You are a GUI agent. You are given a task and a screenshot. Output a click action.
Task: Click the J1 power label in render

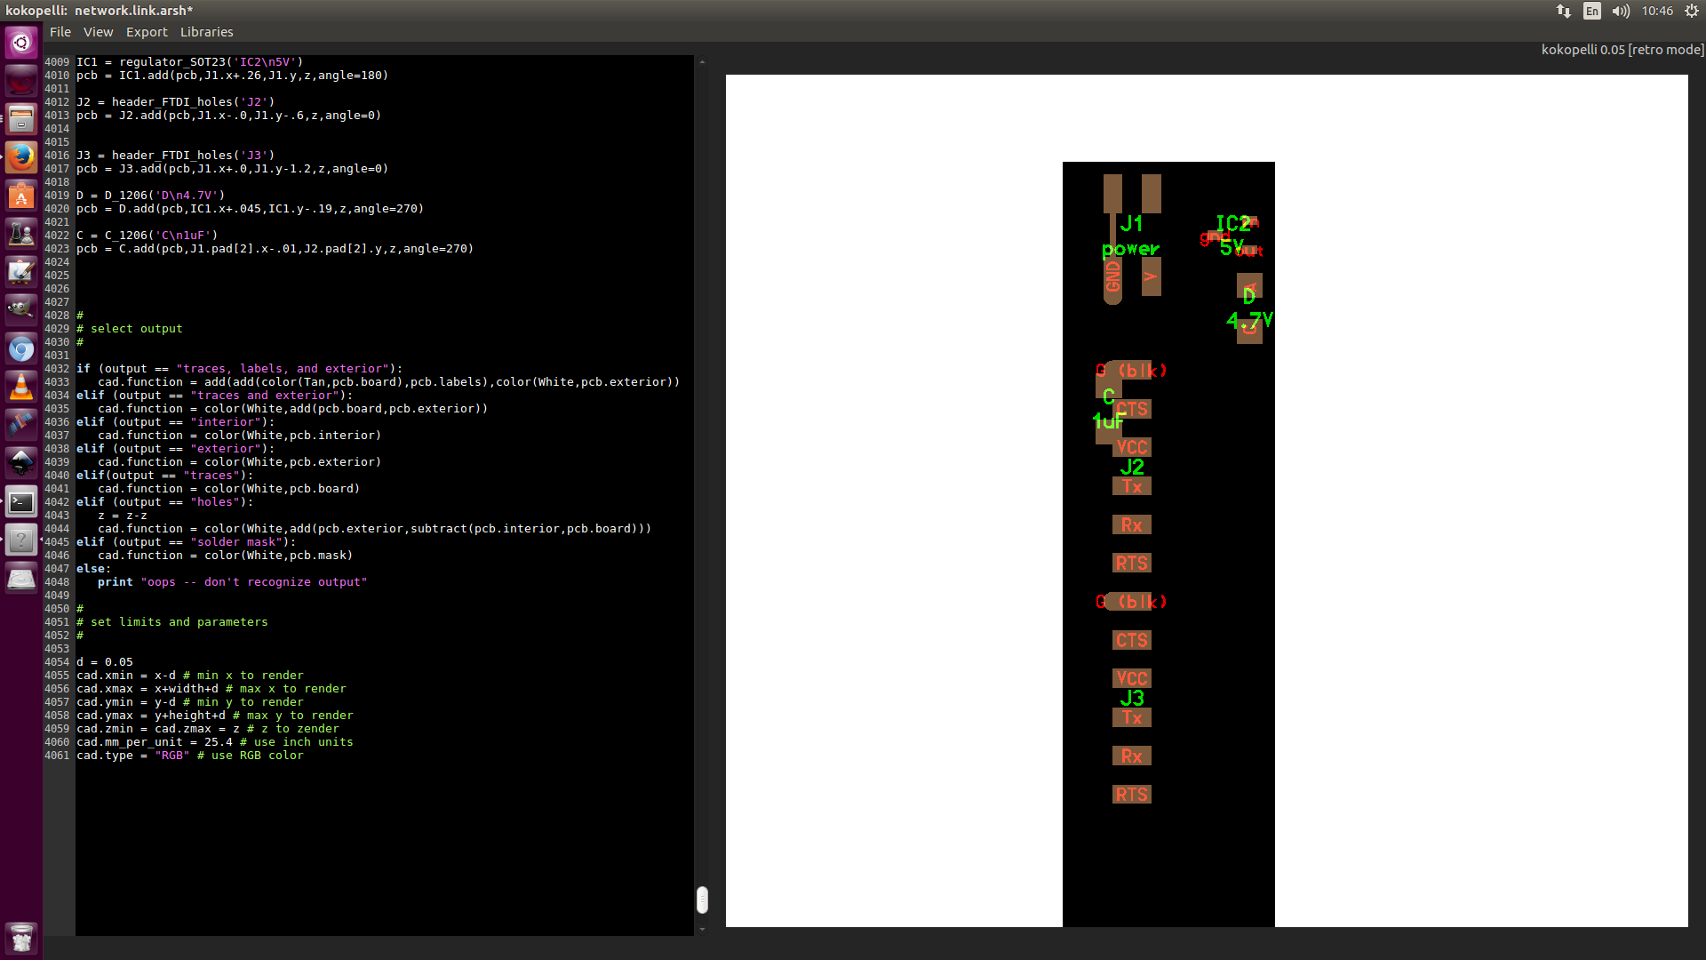pyautogui.click(x=1131, y=236)
